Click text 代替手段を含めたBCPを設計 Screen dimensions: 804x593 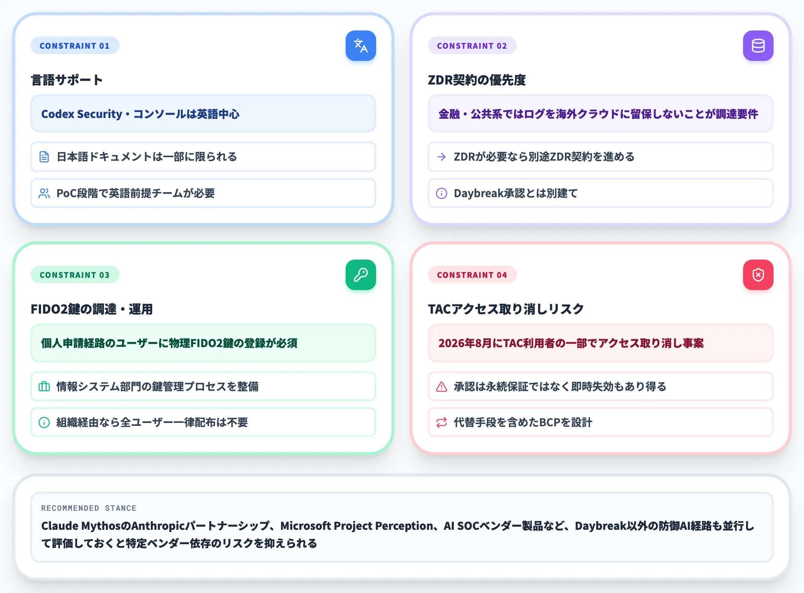point(523,422)
